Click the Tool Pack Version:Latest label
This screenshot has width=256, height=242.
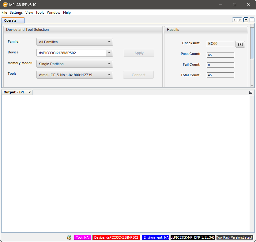pyautogui.click(x=235, y=237)
